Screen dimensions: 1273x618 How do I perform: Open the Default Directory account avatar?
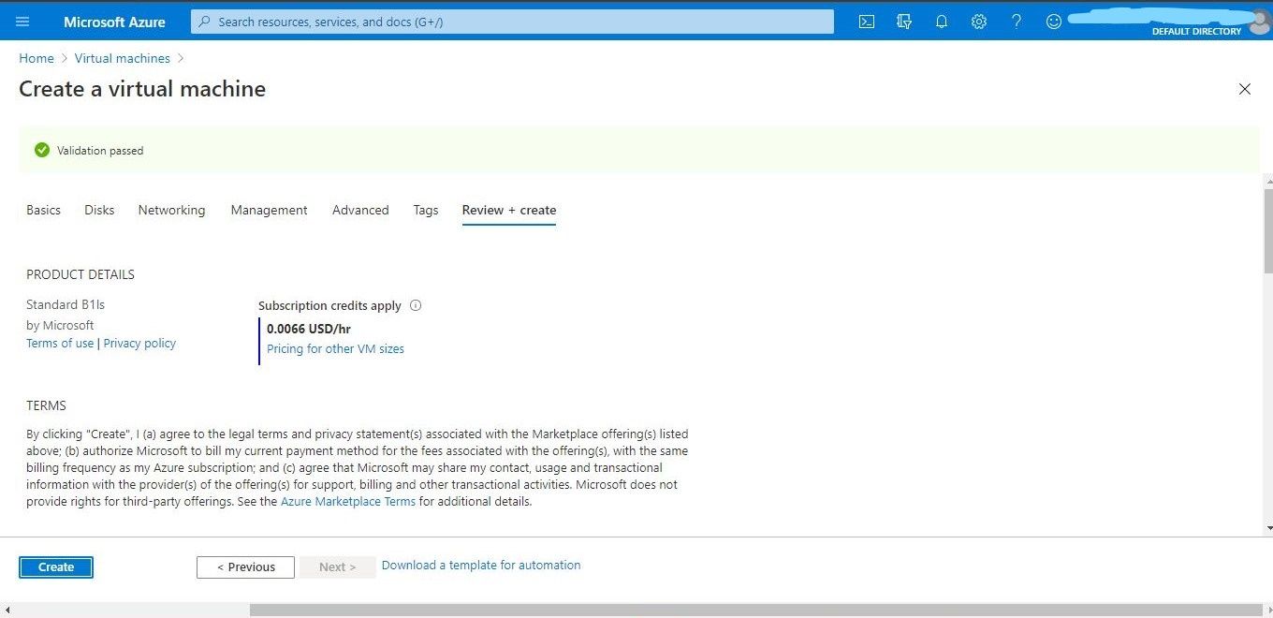[1258, 21]
